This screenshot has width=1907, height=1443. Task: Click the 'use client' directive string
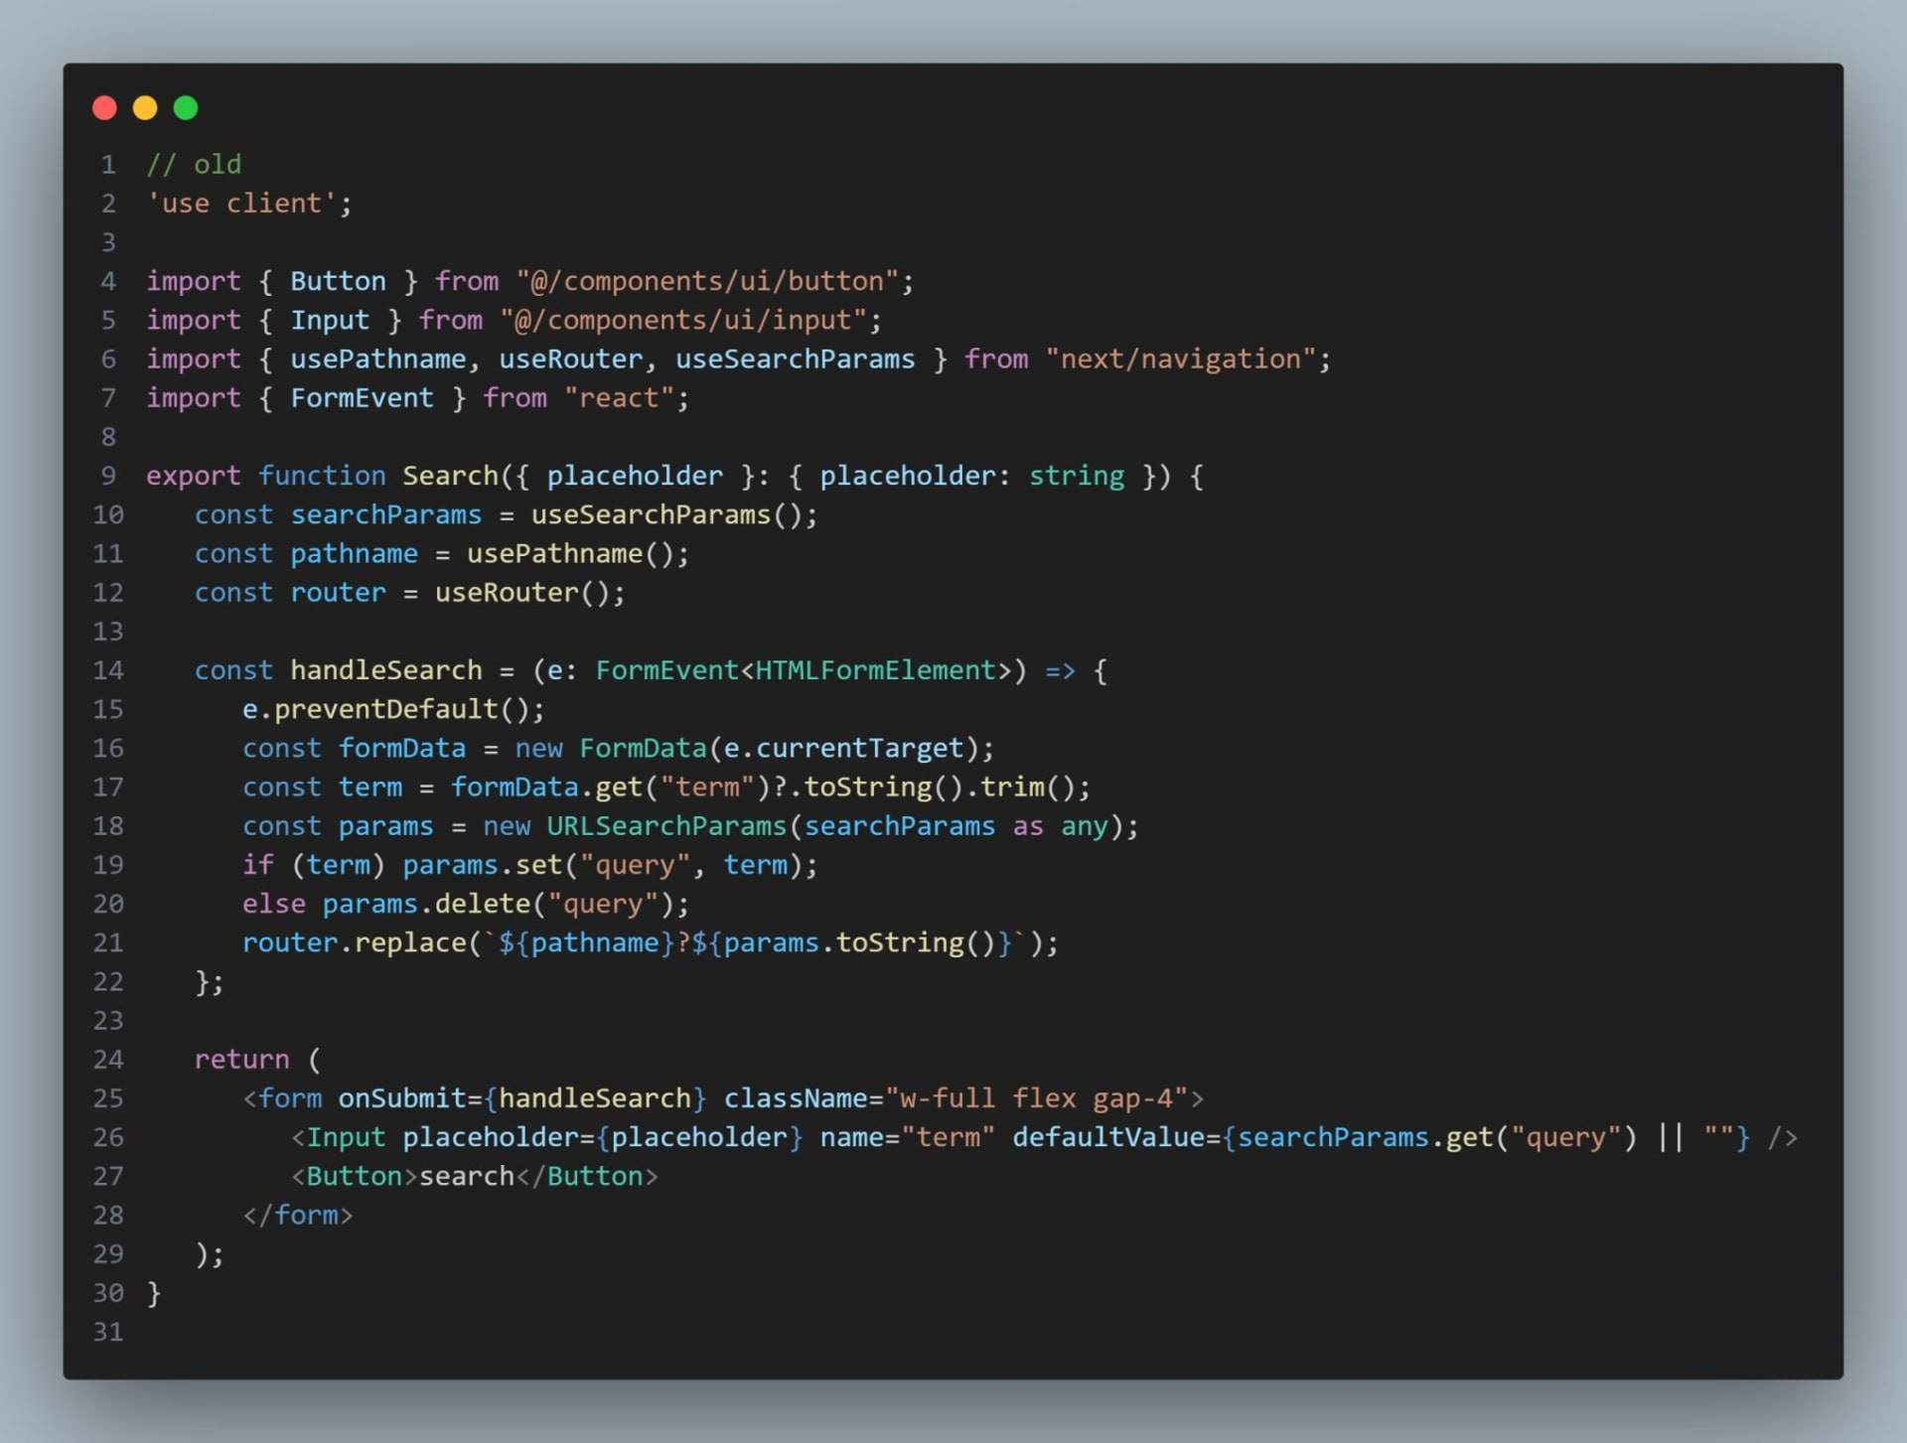[x=242, y=203]
